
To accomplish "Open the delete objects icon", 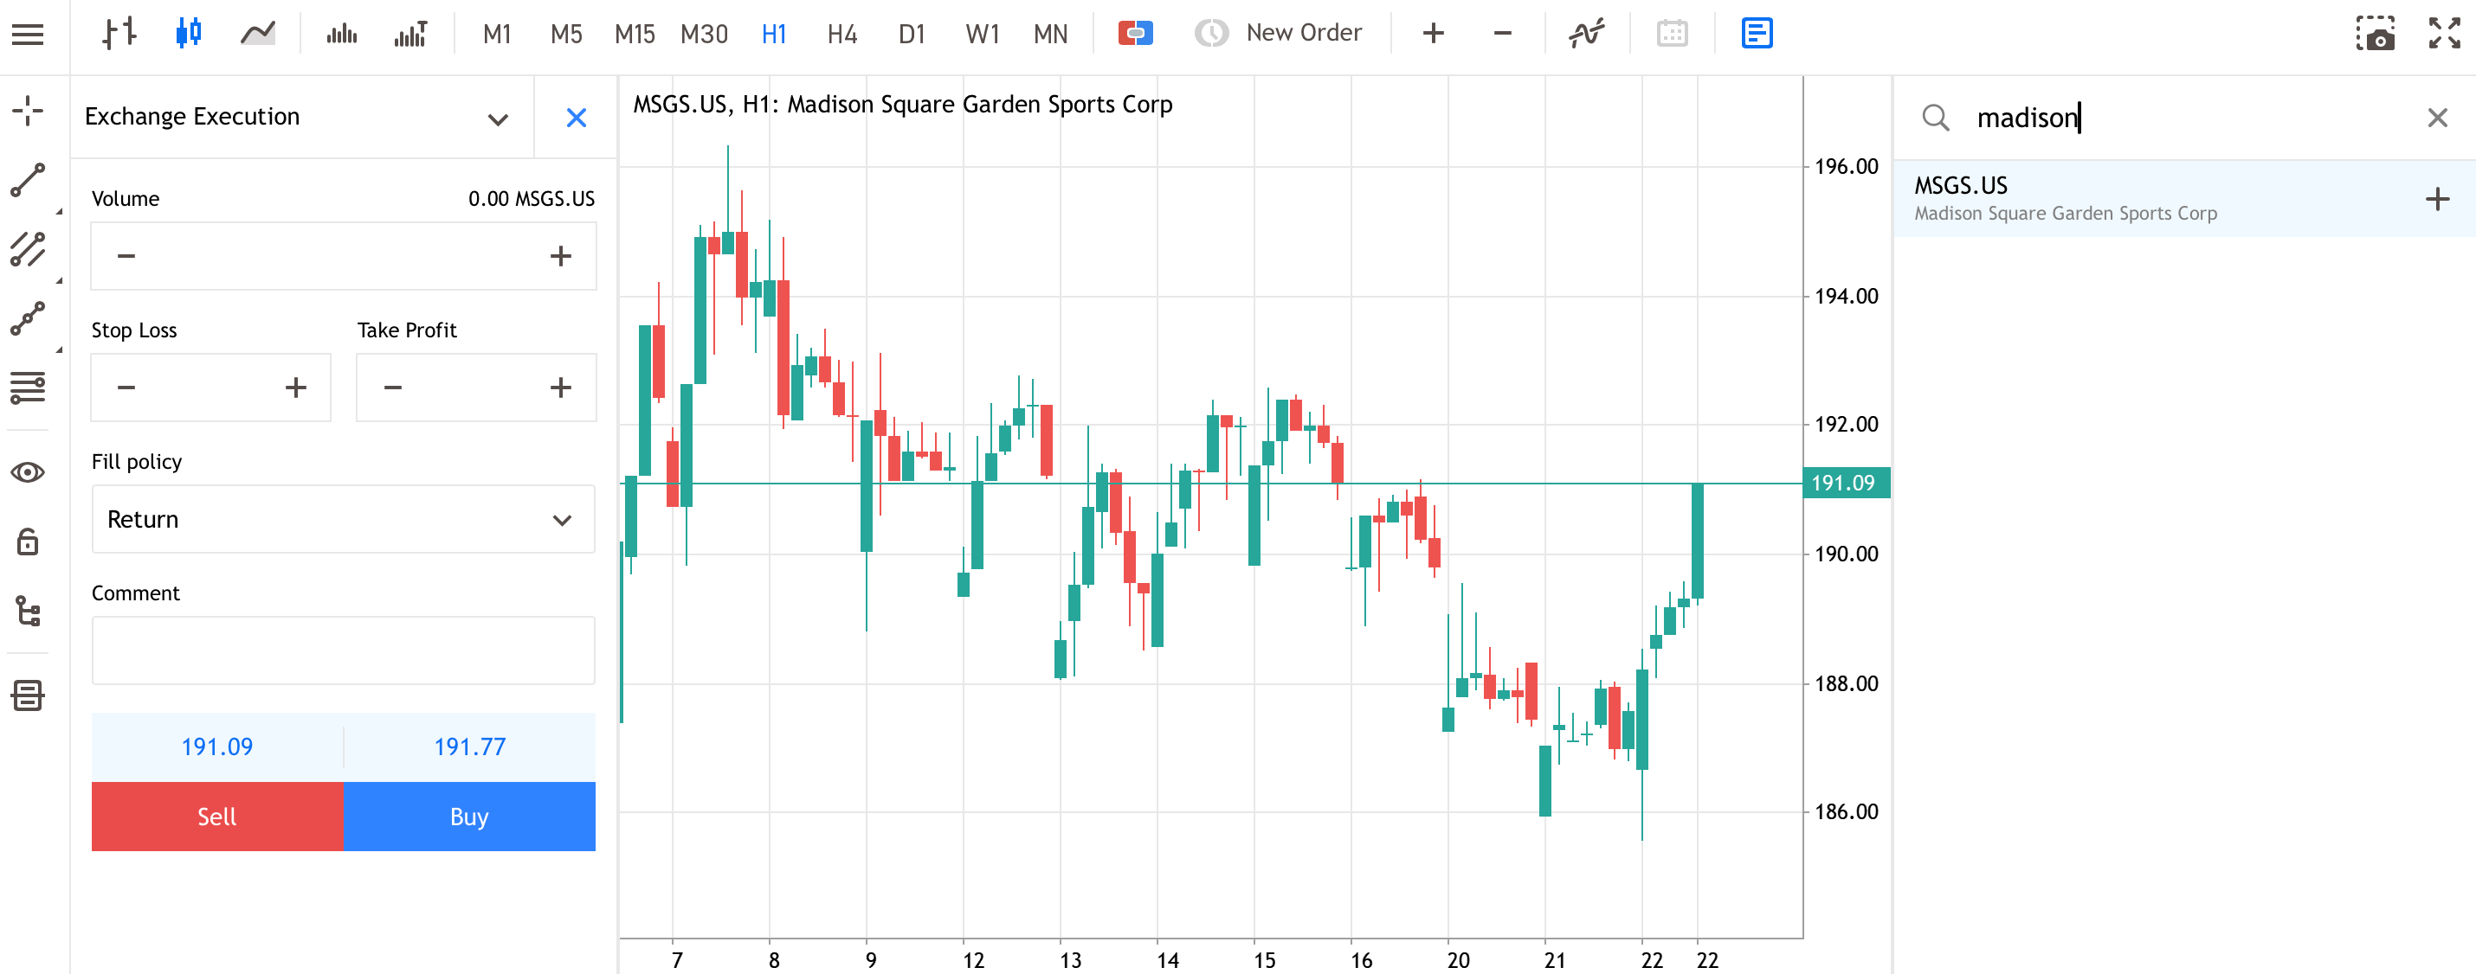I will [28, 695].
